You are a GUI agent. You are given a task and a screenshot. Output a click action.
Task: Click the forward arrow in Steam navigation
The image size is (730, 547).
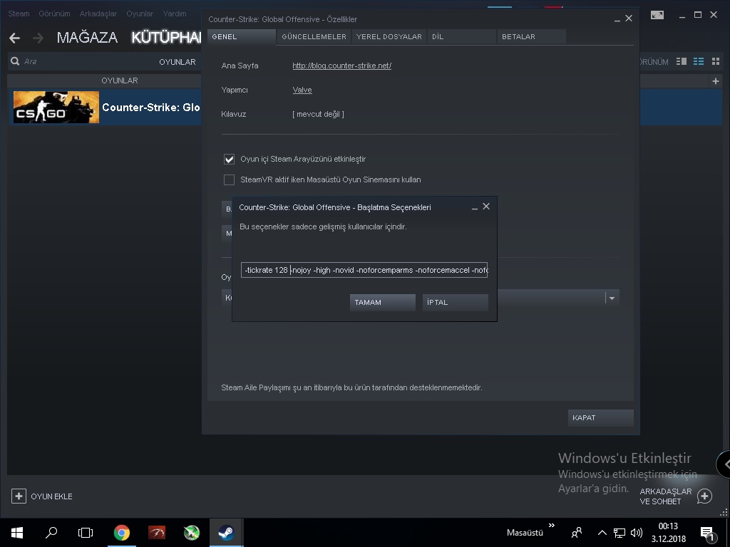click(38, 38)
